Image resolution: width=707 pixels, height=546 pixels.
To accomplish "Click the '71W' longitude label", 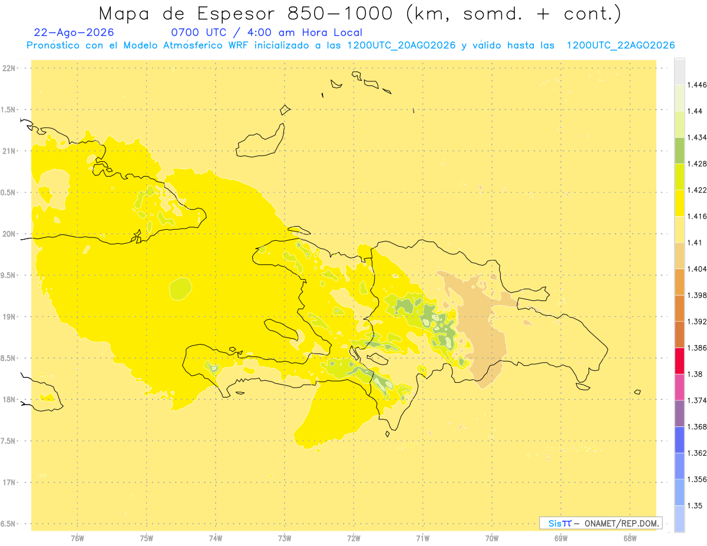I will tap(422, 538).
